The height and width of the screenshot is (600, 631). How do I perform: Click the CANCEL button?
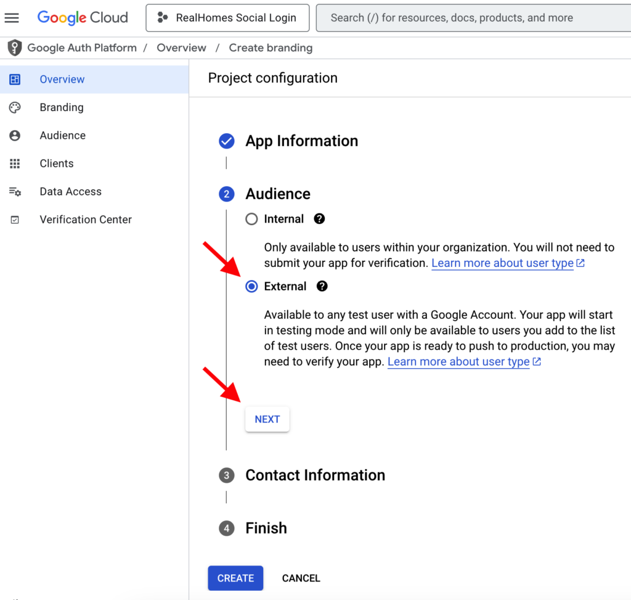[x=301, y=578]
